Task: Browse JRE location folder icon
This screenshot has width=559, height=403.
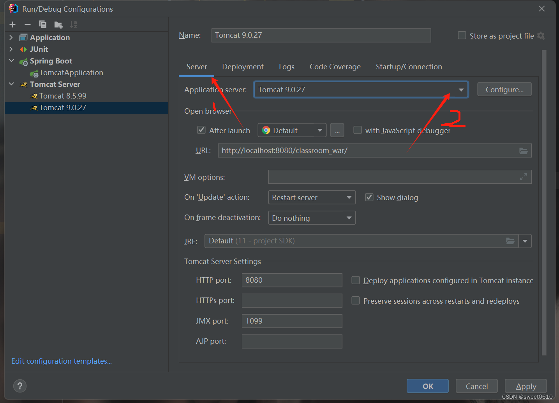Action: 510,241
